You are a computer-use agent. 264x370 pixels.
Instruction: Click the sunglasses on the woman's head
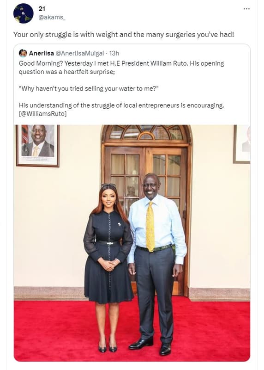[108, 185]
